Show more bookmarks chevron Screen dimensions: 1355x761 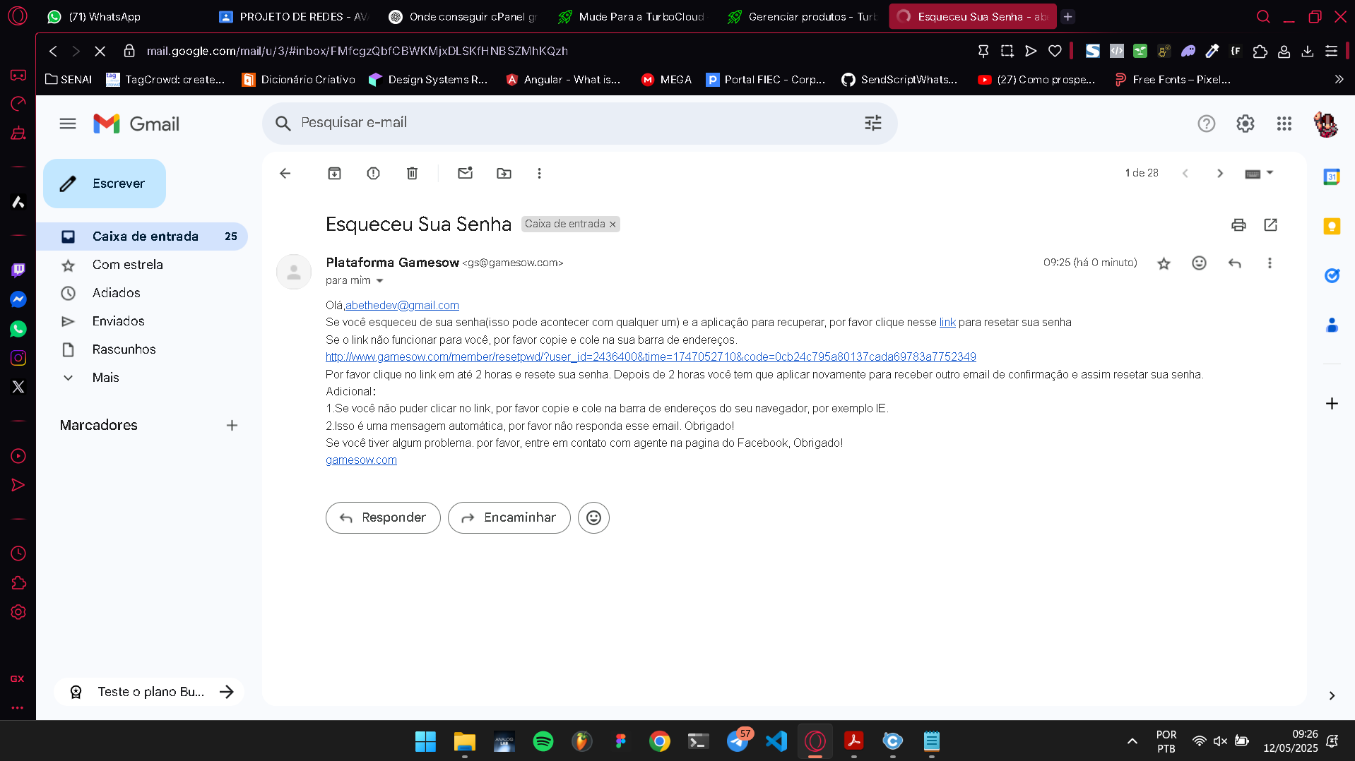1339,80
